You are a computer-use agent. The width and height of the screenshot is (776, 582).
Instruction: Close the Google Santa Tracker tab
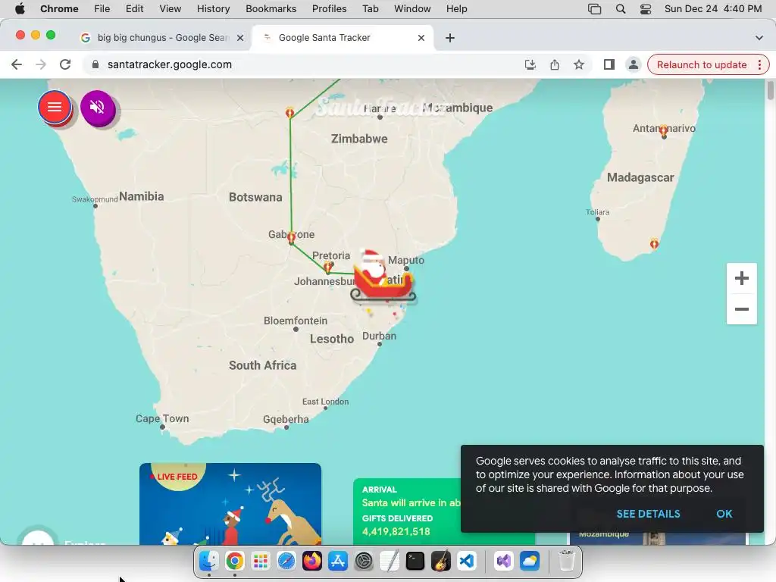pyautogui.click(x=421, y=38)
